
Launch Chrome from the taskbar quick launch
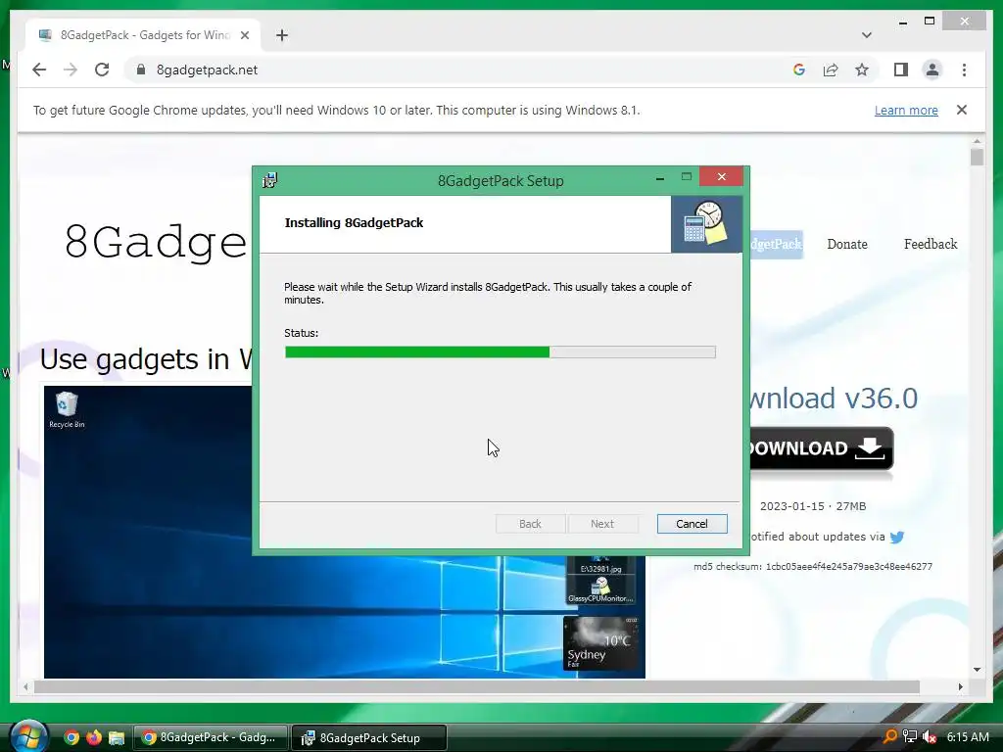pyautogui.click(x=72, y=737)
